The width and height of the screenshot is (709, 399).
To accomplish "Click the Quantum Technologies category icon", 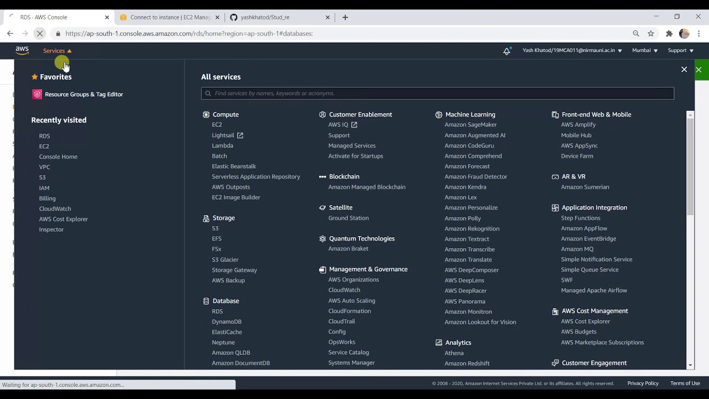I will pos(322,239).
